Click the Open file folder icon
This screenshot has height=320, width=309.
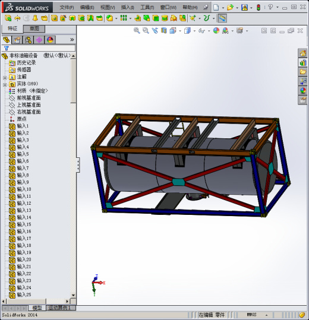tap(230, 8)
